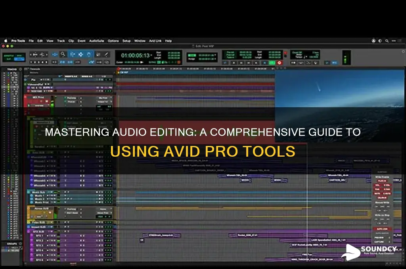The height and width of the screenshot is (269, 406).
Task: Select the SFX 6 track name
Action: click(x=39, y=260)
